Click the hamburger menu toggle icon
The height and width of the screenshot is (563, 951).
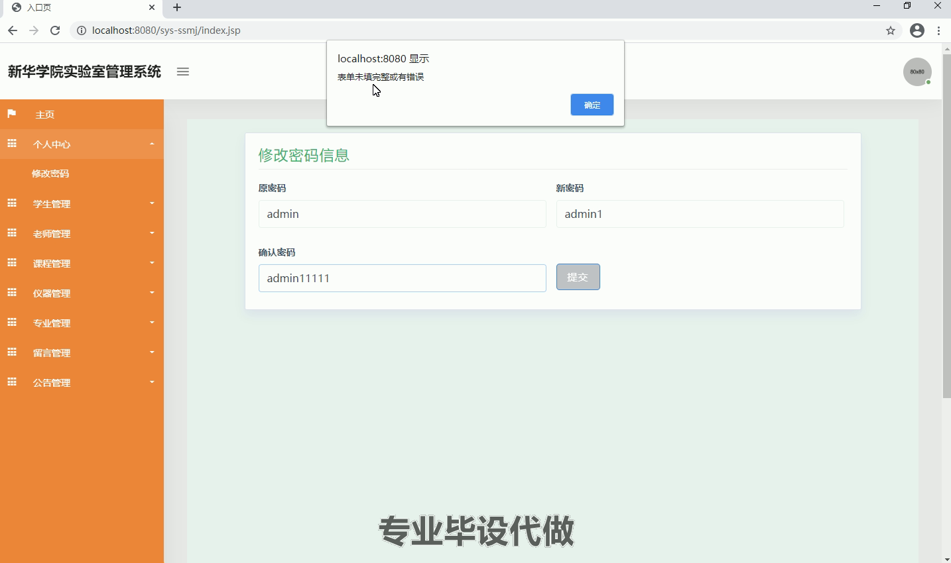pyautogui.click(x=183, y=72)
